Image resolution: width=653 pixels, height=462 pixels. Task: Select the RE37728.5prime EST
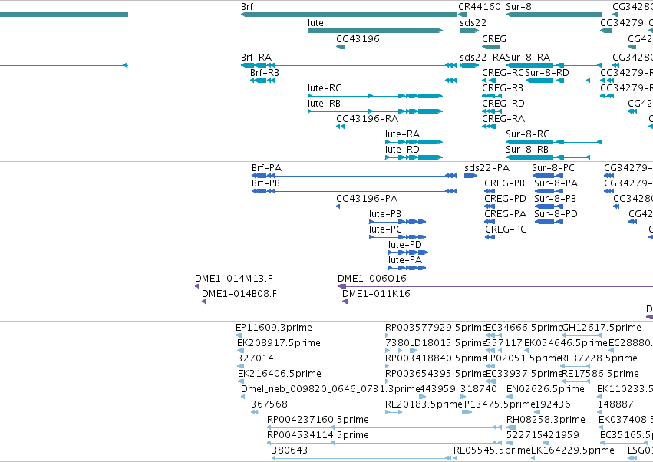pyautogui.click(x=575, y=366)
